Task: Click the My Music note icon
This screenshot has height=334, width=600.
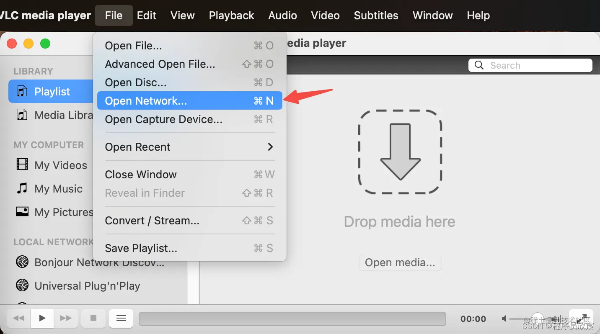Action: pyautogui.click(x=22, y=188)
